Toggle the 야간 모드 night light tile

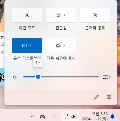coord(27,15)
